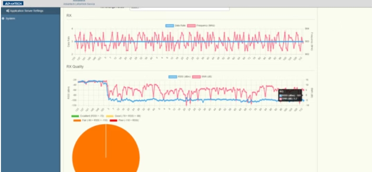Click the Advantech logo

pos(13,3)
